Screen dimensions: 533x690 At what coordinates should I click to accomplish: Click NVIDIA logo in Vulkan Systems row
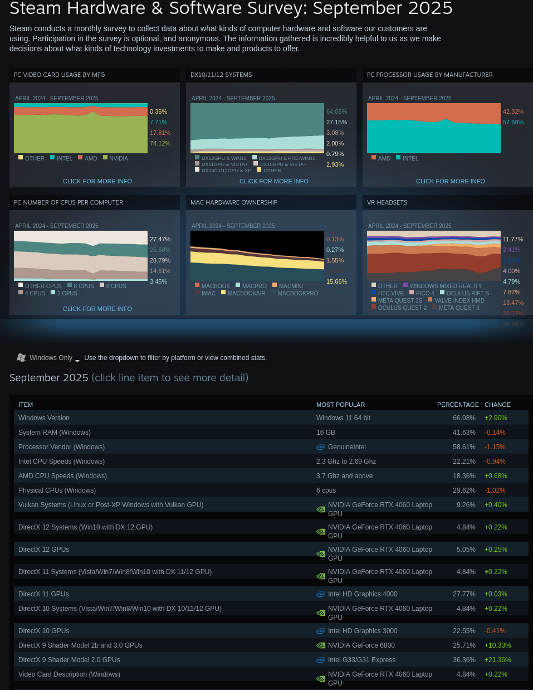coord(321,509)
